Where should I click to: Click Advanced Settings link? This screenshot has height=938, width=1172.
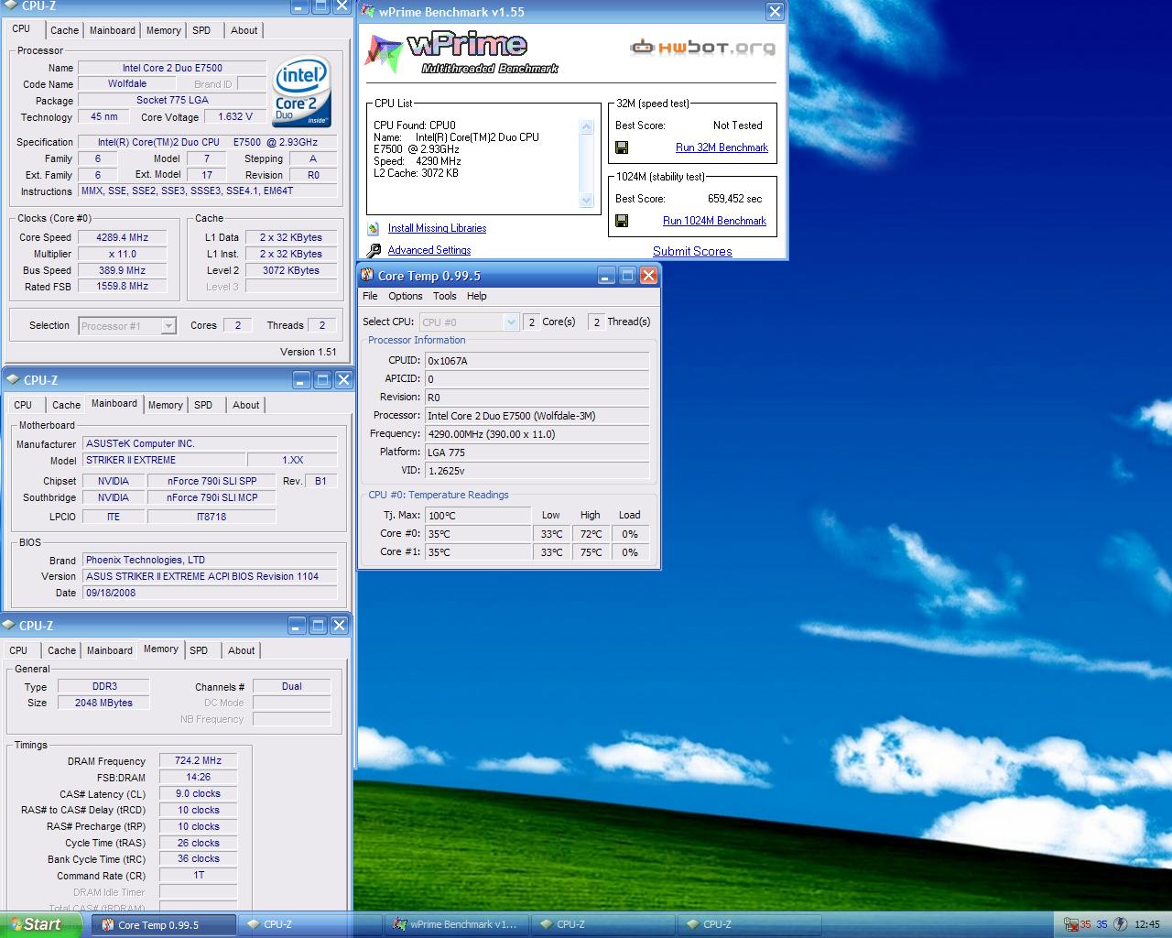click(429, 250)
